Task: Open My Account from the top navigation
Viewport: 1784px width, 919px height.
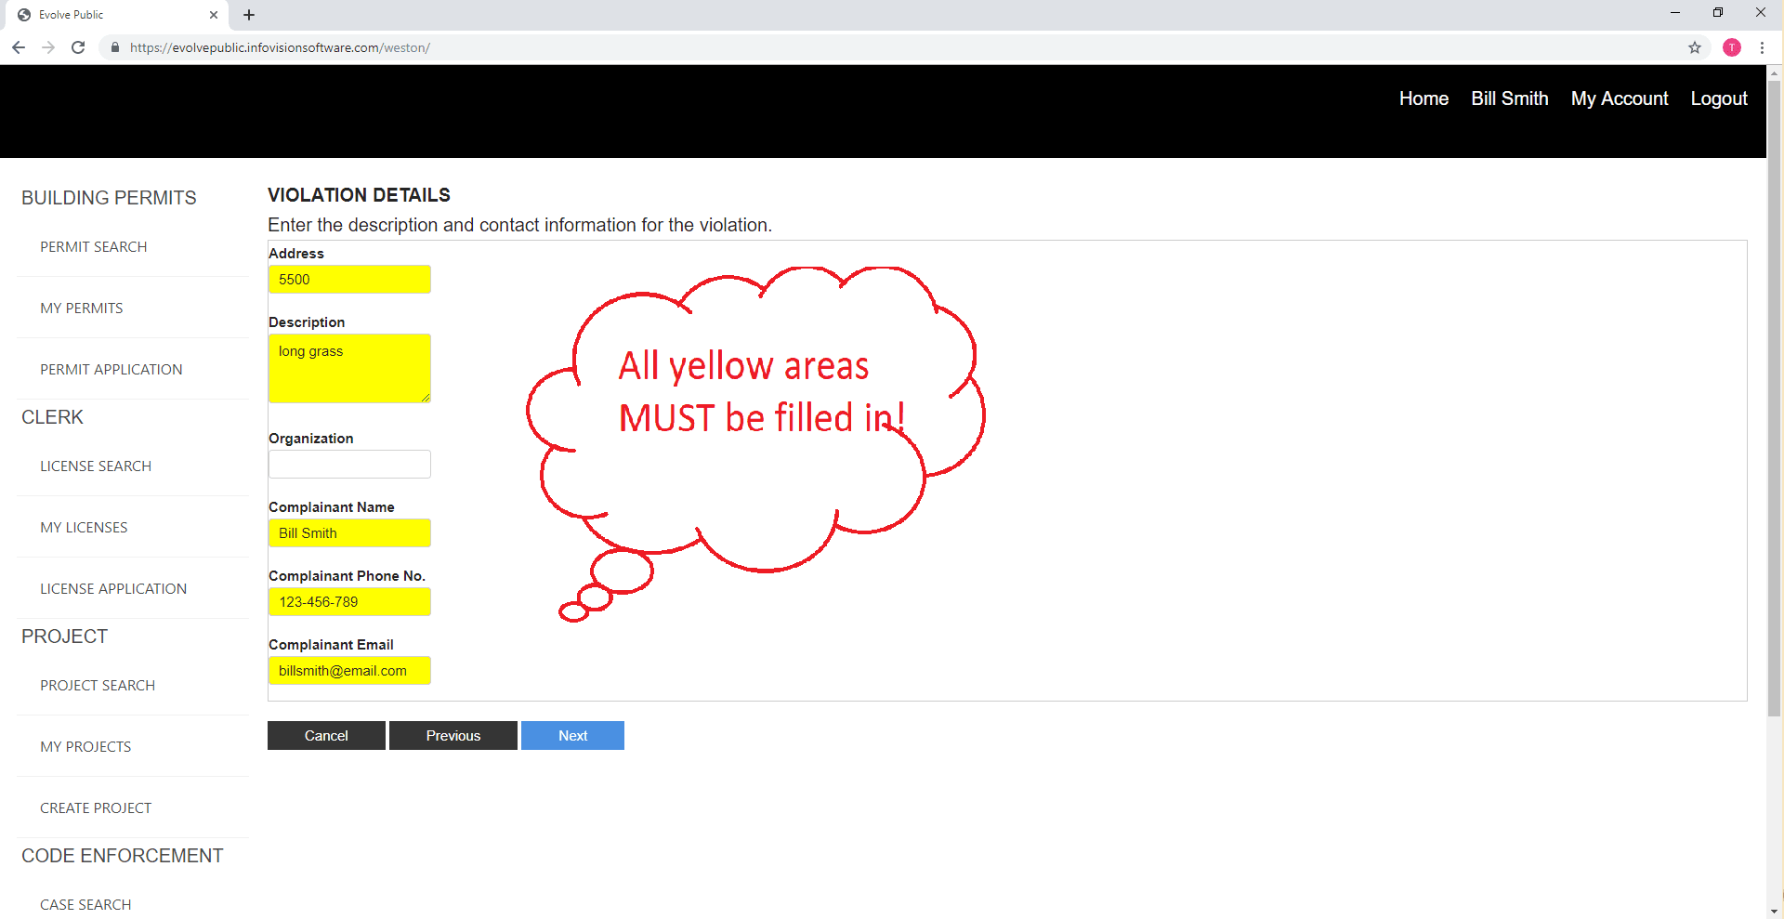Action: pyautogui.click(x=1619, y=98)
